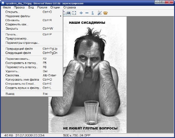Click the orange plugins box icon
Viewport: 175px width, 138px height.
105,13
